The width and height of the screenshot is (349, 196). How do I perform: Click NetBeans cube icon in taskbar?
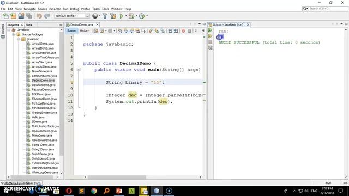click(x=157, y=191)
